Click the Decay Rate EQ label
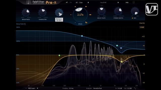This screenshot has width=161, height=90. (21, 24)
